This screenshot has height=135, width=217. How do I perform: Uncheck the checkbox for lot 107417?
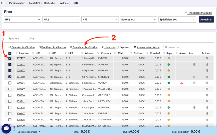[10, 58]
